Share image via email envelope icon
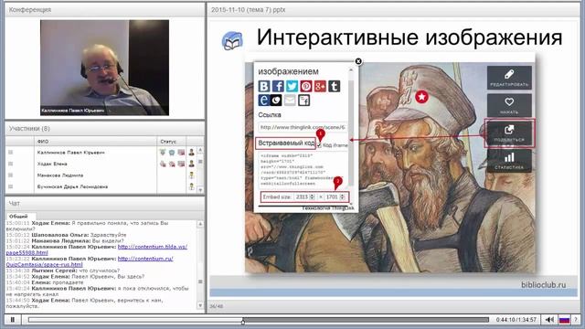This screenshot has width=585, height=329. pos(290,100)
